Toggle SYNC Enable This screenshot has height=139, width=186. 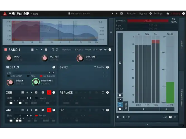[x=99, y=67]
